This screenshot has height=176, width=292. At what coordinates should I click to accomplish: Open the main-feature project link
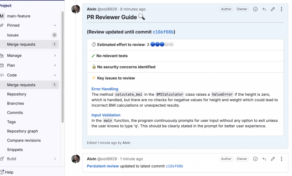click(19, 16)
